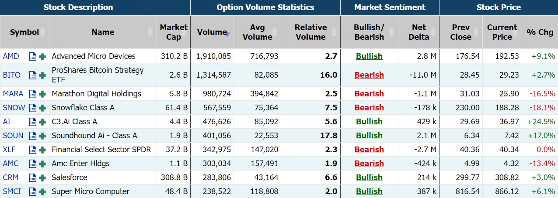Click the document icon next to AI
Viewport: 558px width, 198px height.
[x=33, y=122]
